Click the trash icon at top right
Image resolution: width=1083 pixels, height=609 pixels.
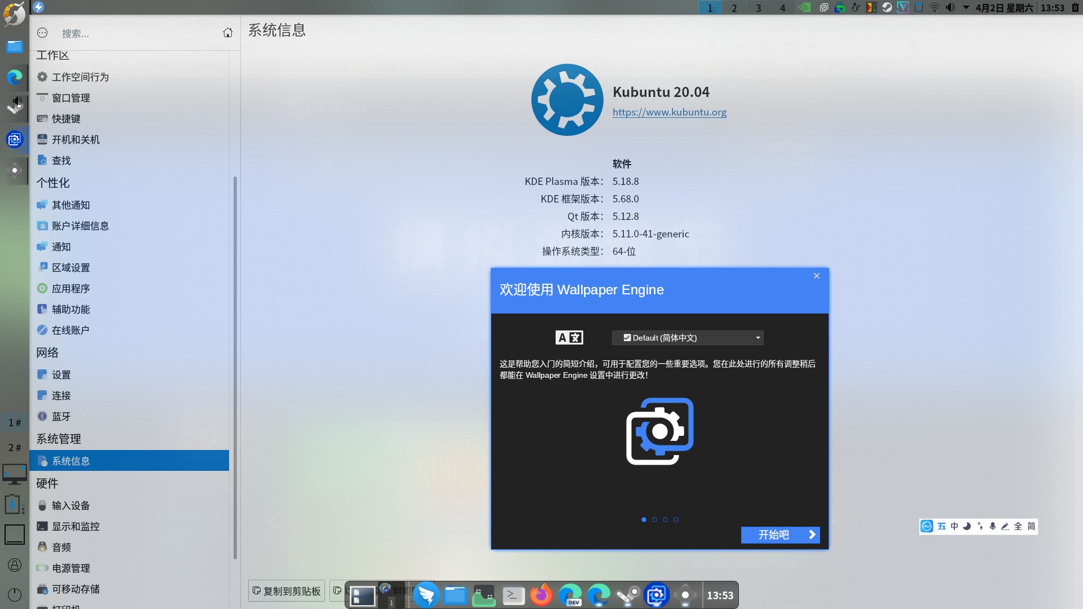(x=1075, y=7)
